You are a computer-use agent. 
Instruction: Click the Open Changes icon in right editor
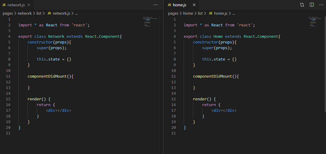tap(302, 5)
